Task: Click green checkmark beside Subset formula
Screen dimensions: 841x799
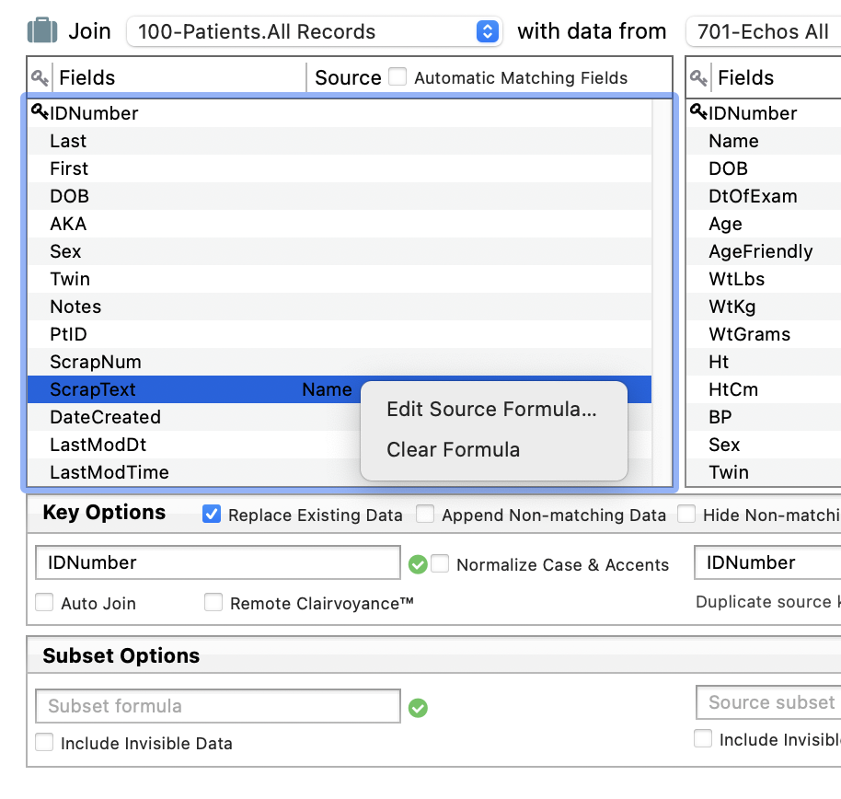Action: (x=418, y=708)
